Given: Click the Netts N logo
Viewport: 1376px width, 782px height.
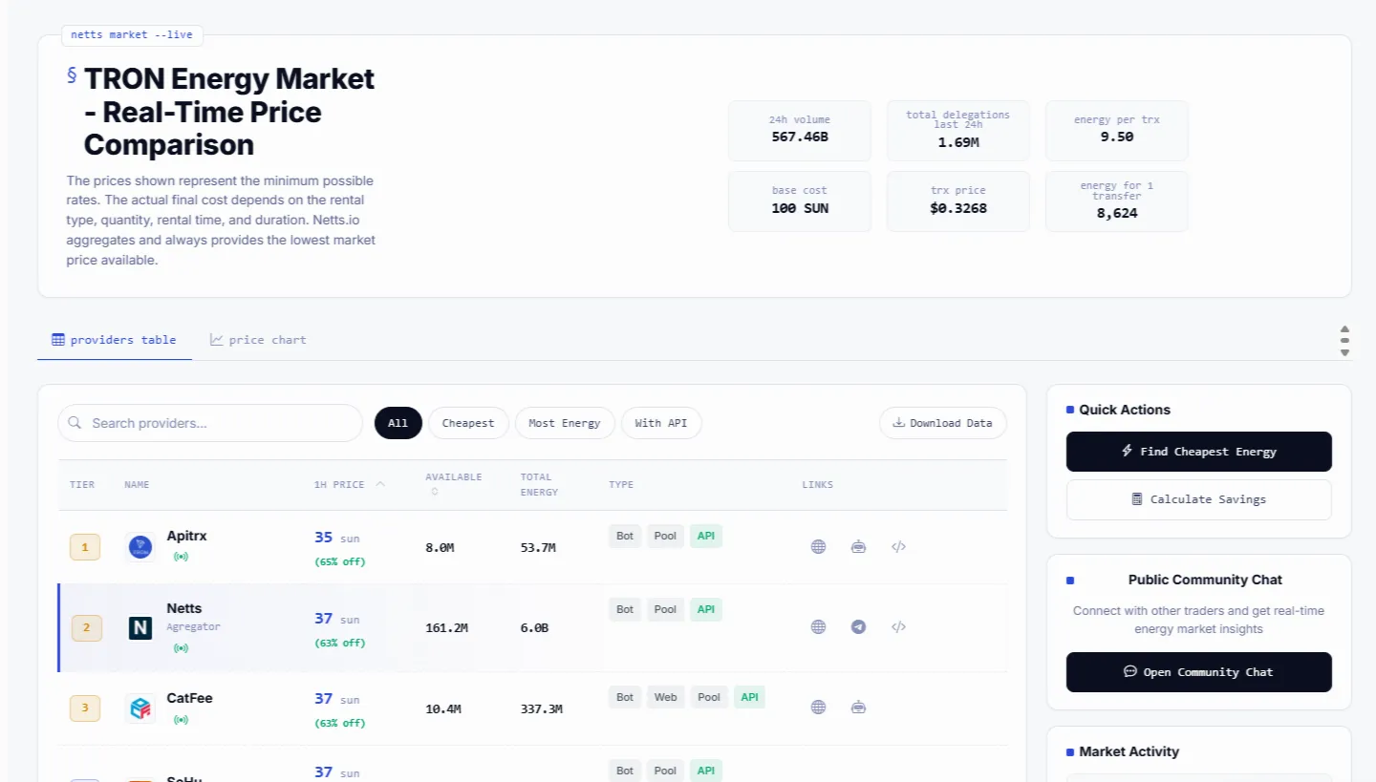Looking at the screenshot, I should [x=140, y=627].
